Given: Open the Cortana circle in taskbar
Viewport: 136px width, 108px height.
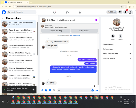Looking at the screenshot, I should [x=8, y=102].
